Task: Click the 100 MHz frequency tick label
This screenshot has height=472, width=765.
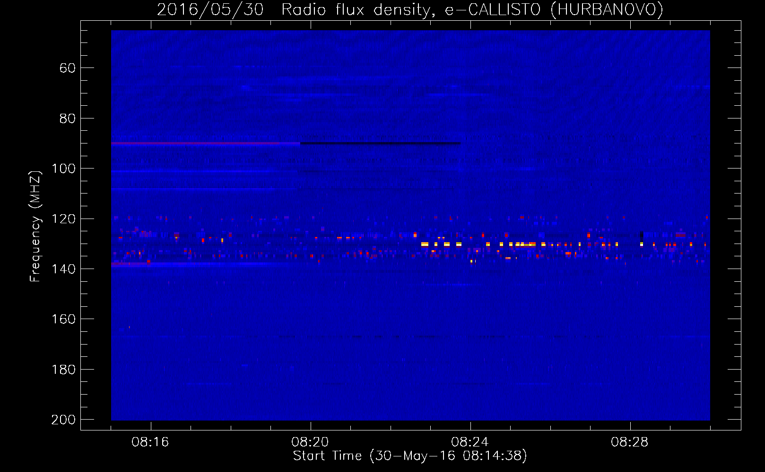Action: pyautogui.click(x=64, y=169)
